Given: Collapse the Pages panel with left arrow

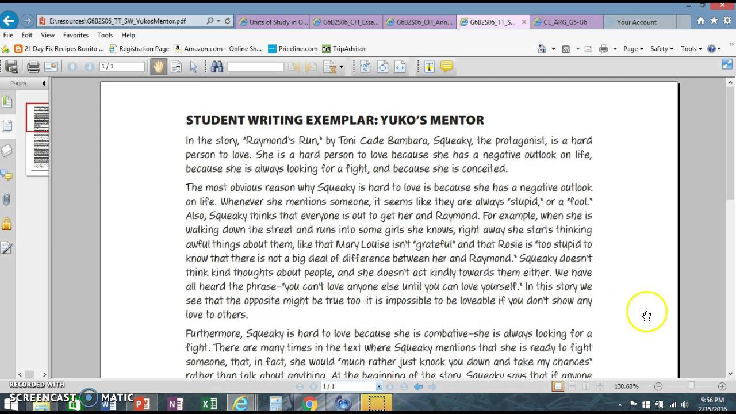Looking at the screenshot, I should click(x=43, y=83).
